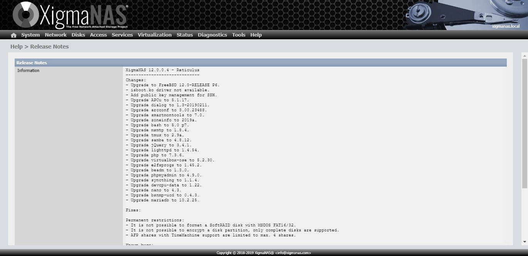The image size is (528, 256).
Task: Click 'isboot.ko driver not available' line
Action: [x=168, y=90]
